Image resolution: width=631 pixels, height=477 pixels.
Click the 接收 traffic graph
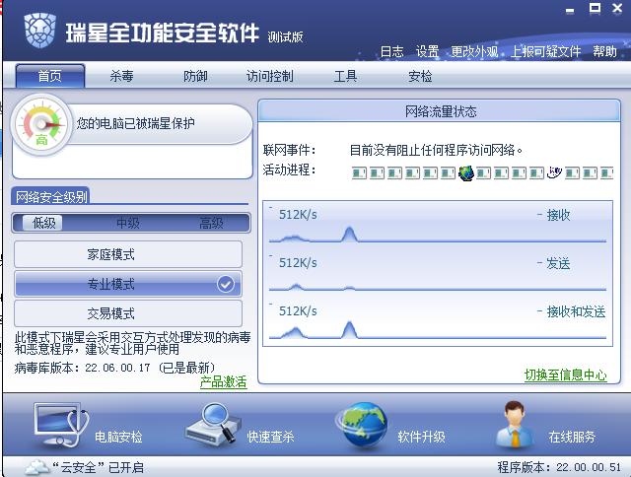tap(438, 225)
